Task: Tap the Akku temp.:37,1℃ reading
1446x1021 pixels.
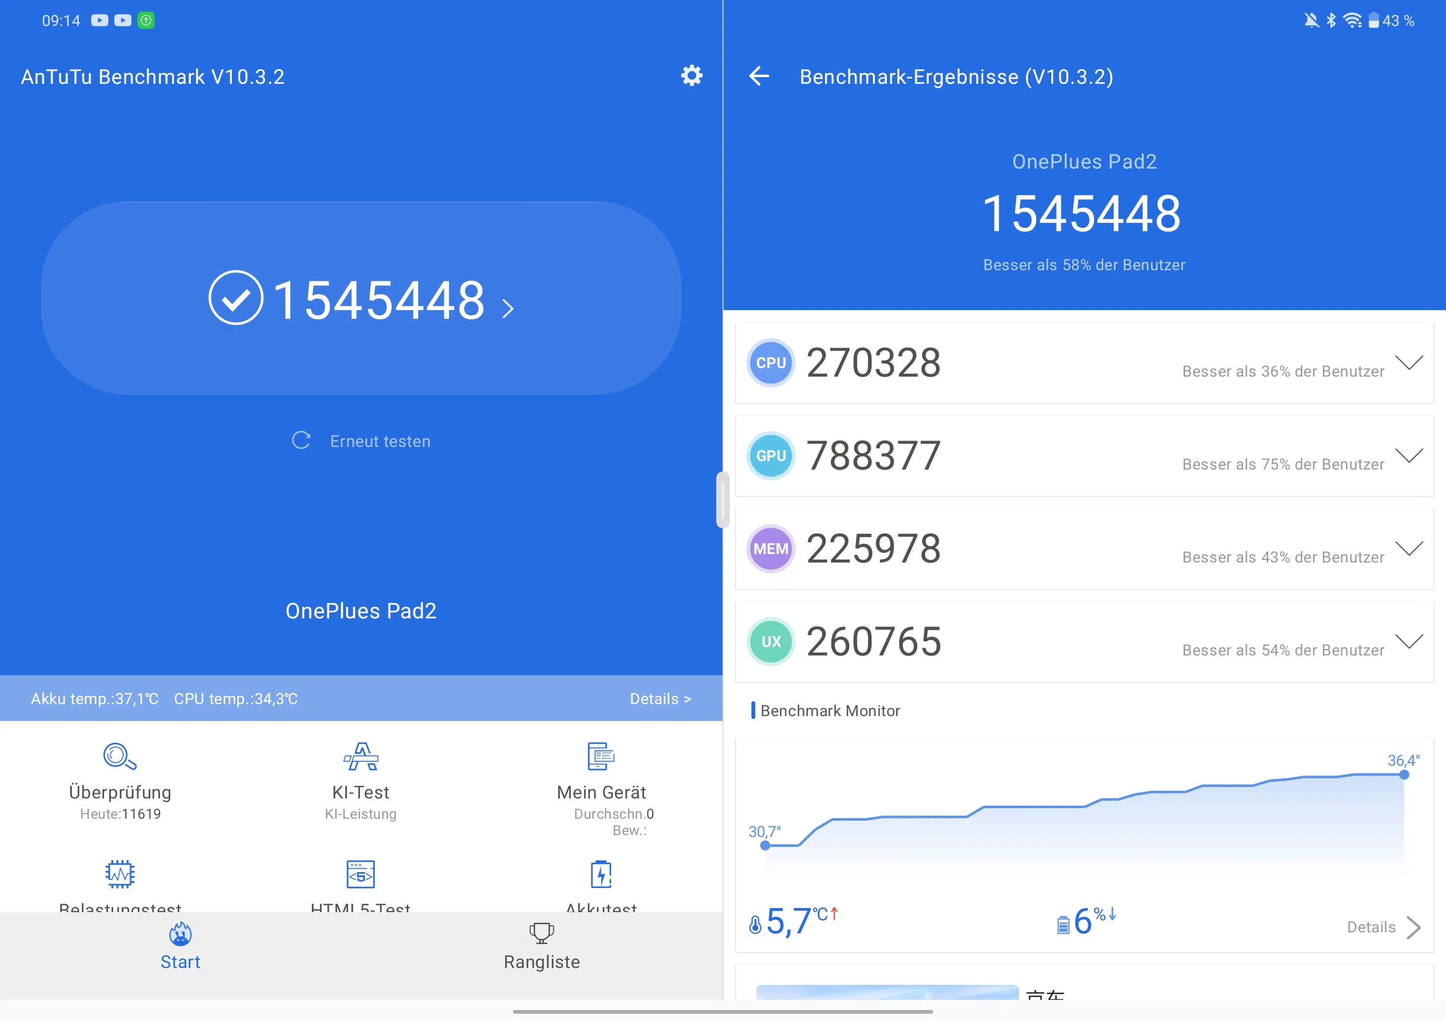Action: pyautogui.click(x=94, y=699)
